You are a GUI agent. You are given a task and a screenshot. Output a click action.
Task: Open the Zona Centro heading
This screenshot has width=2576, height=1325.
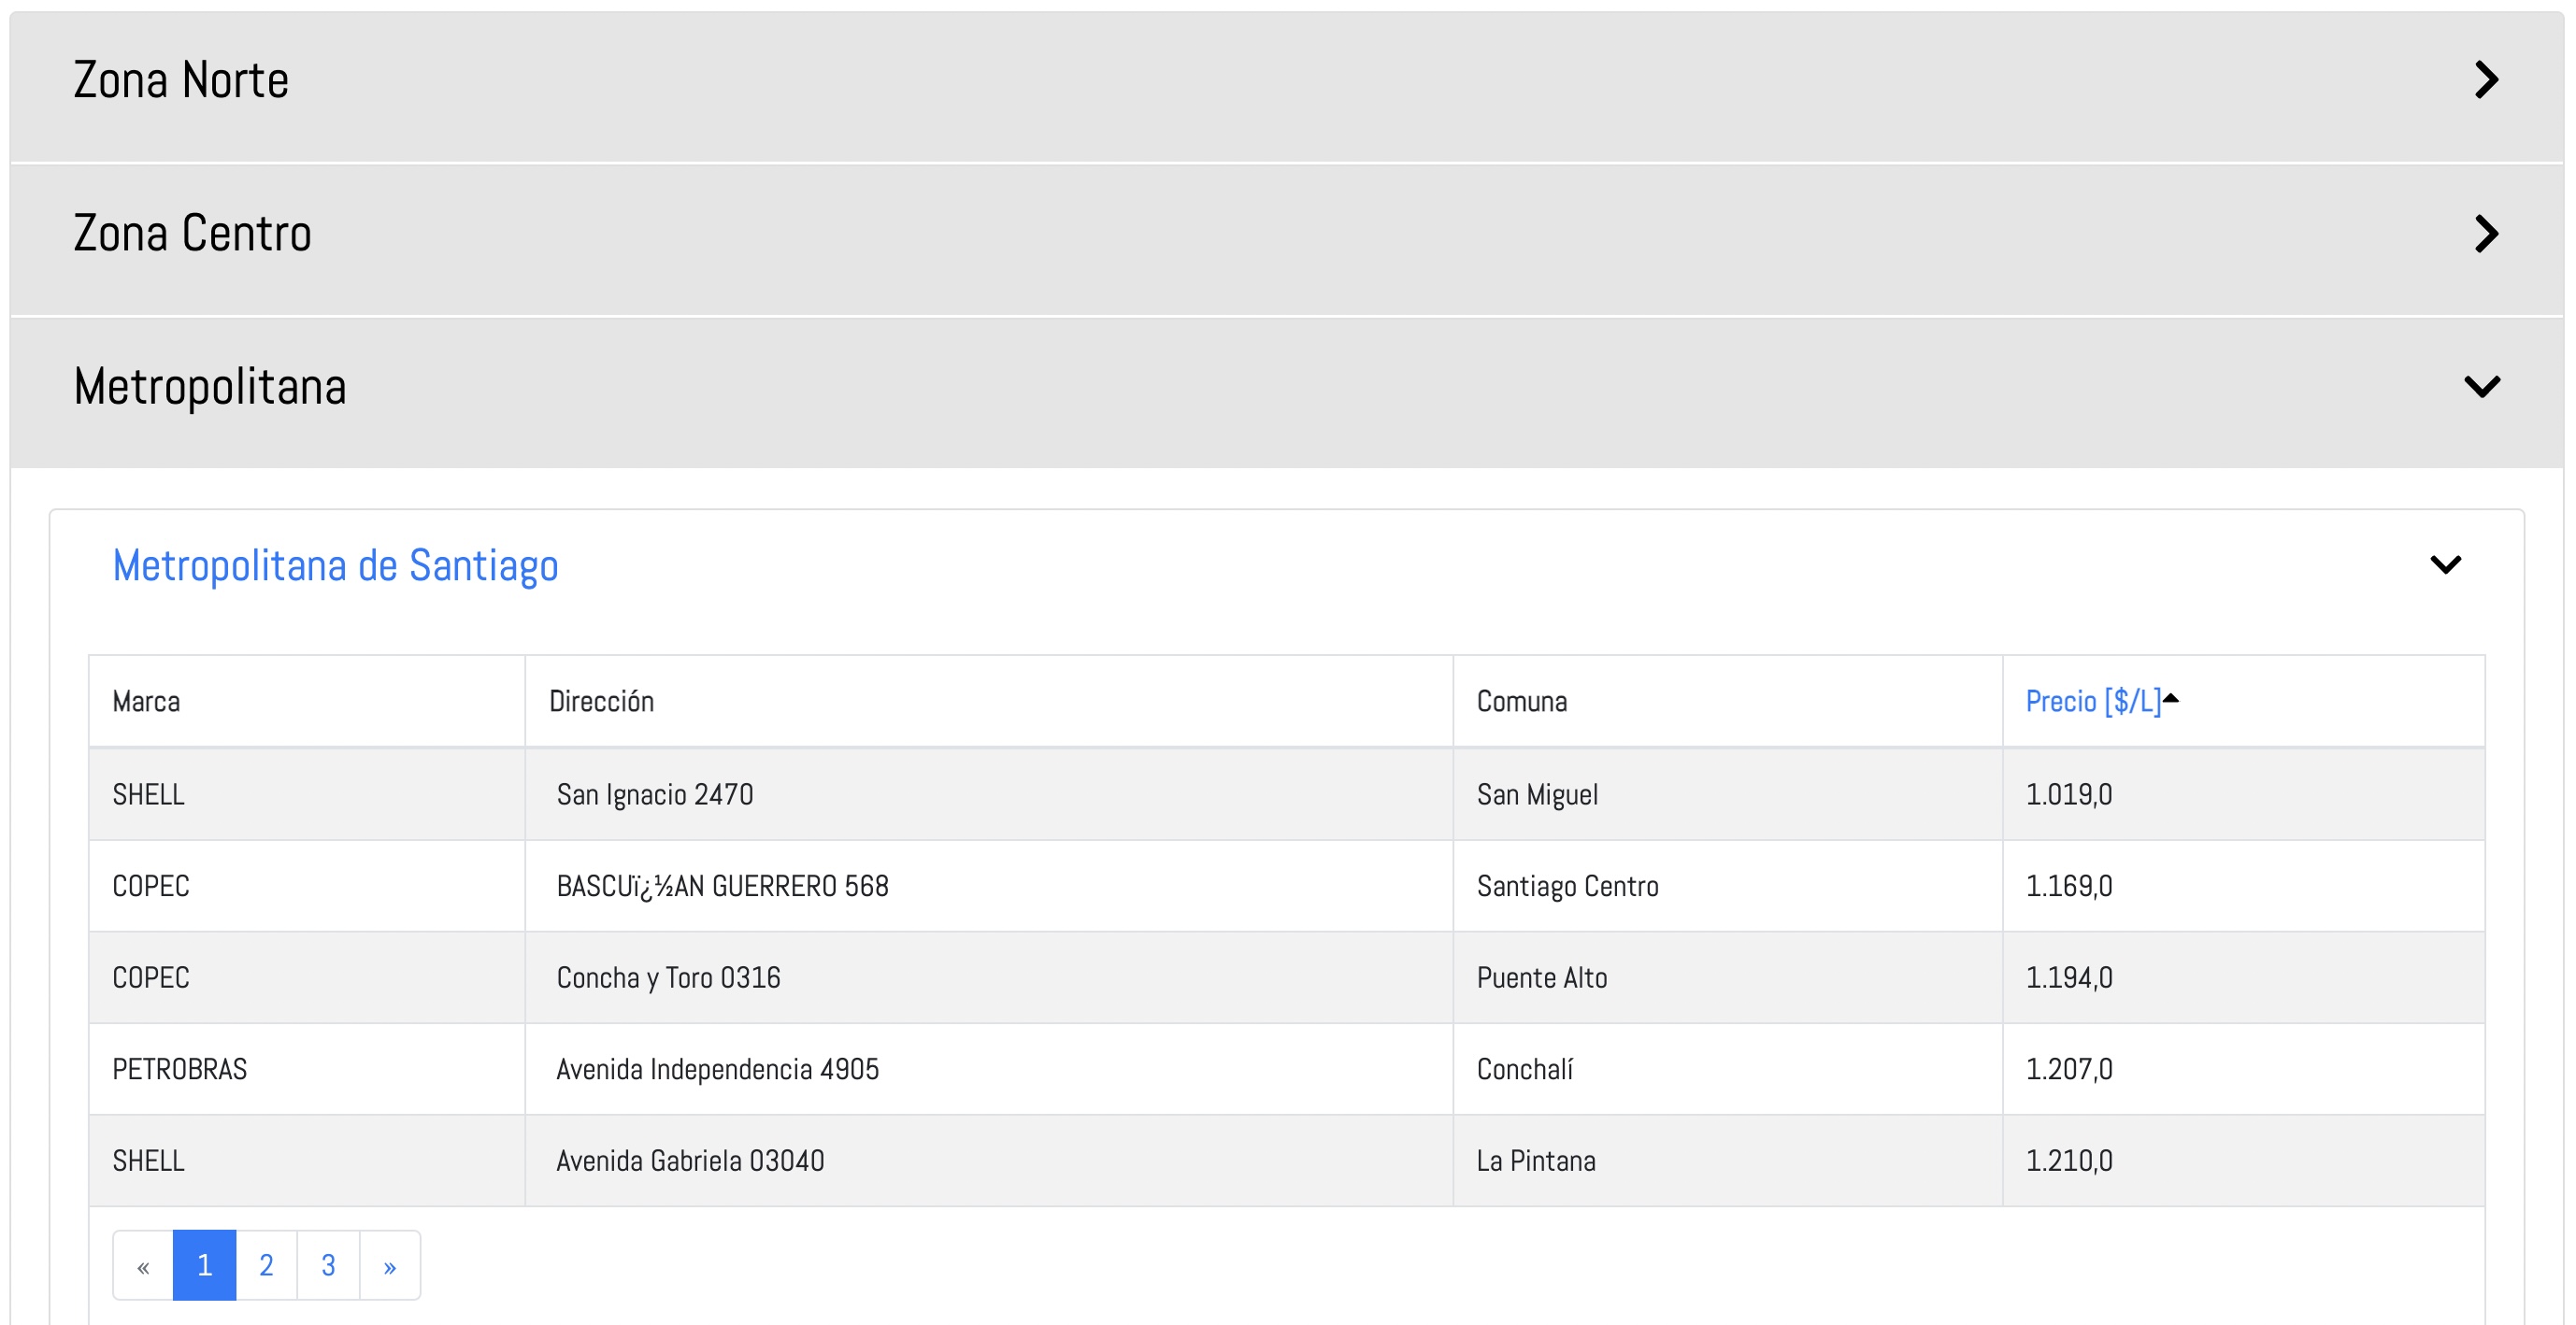coord(192,233)
